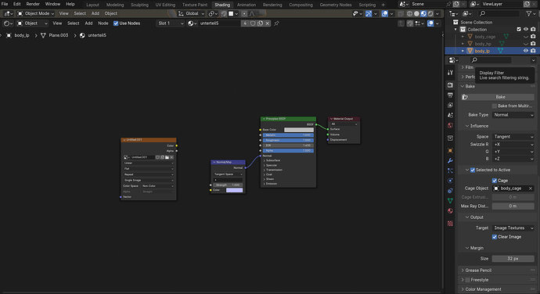540x294 pixels.
Task: Open the Tool properties tab icon
Action: click(450, 73)
